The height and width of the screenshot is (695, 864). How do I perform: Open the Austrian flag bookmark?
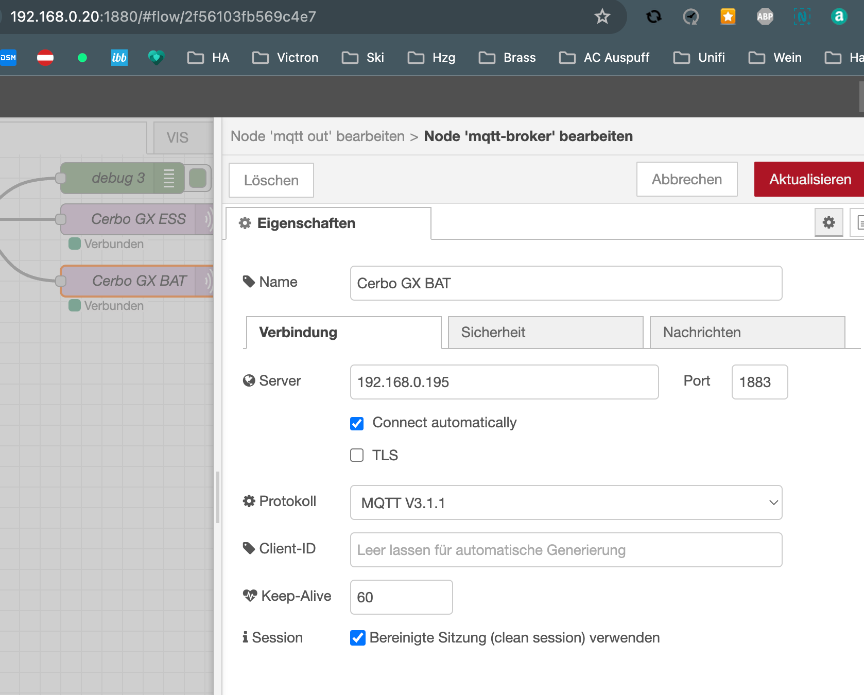pos(45,58)
